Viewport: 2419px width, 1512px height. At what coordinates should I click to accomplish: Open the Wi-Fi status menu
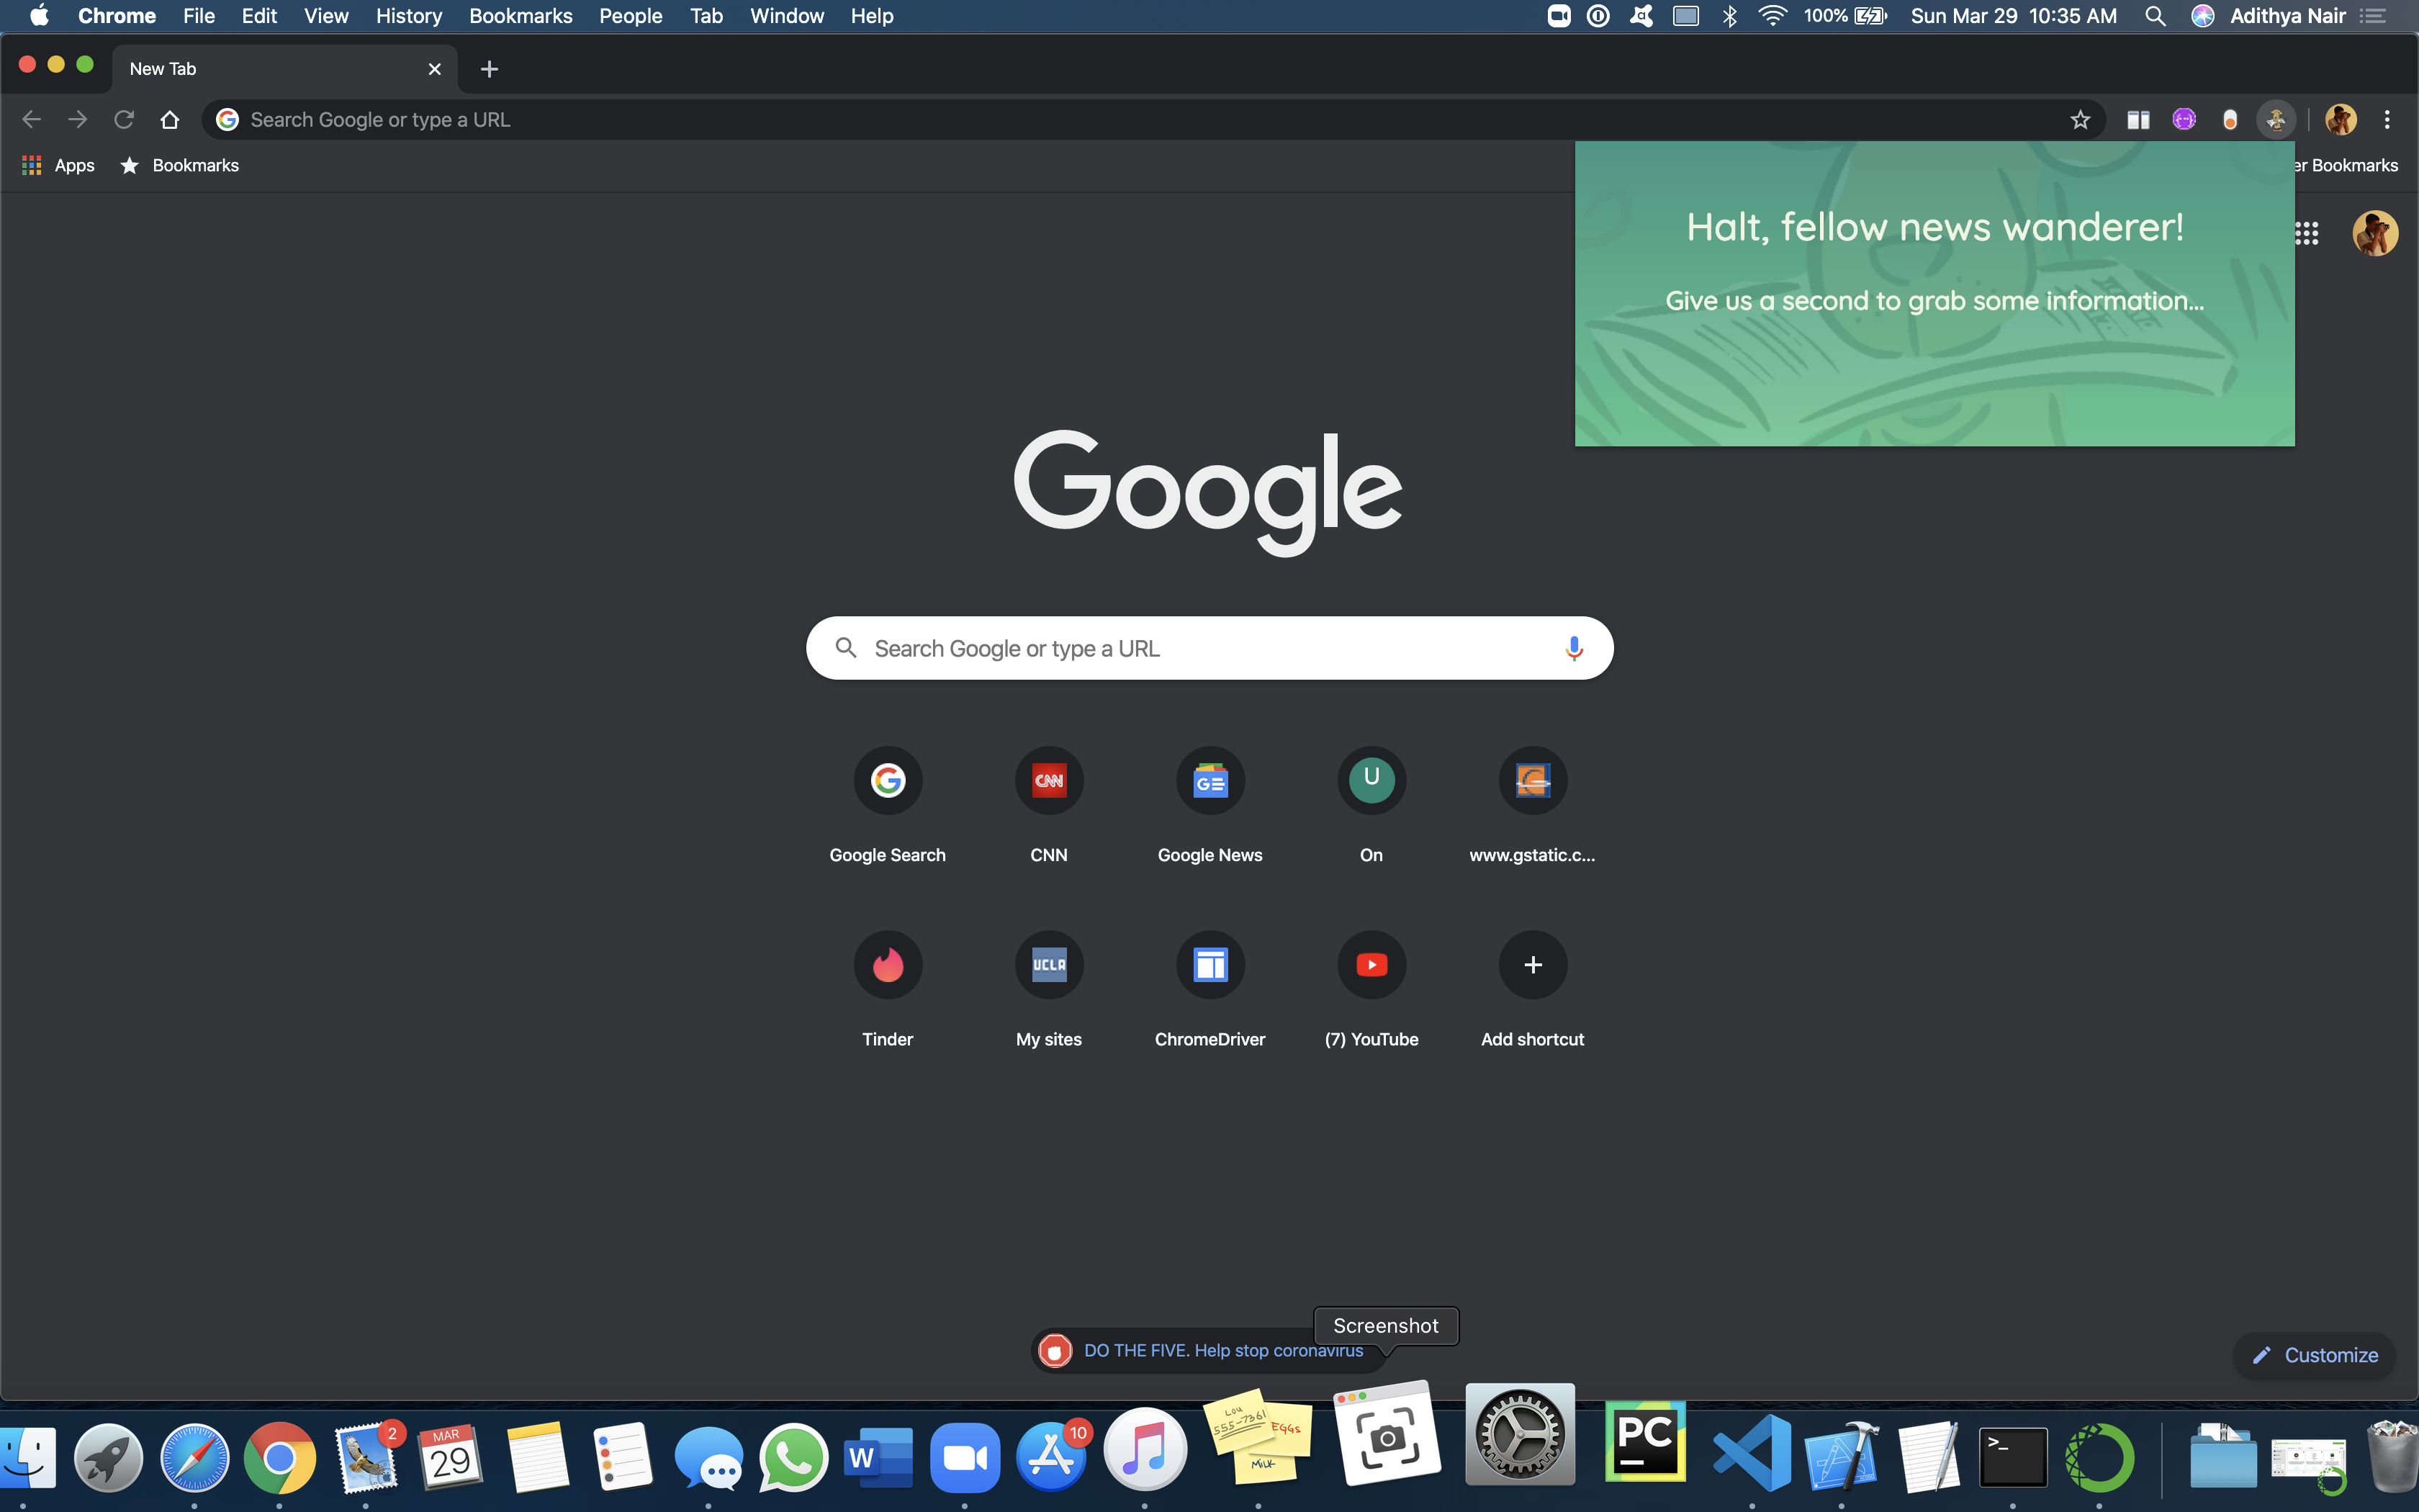1772,16
